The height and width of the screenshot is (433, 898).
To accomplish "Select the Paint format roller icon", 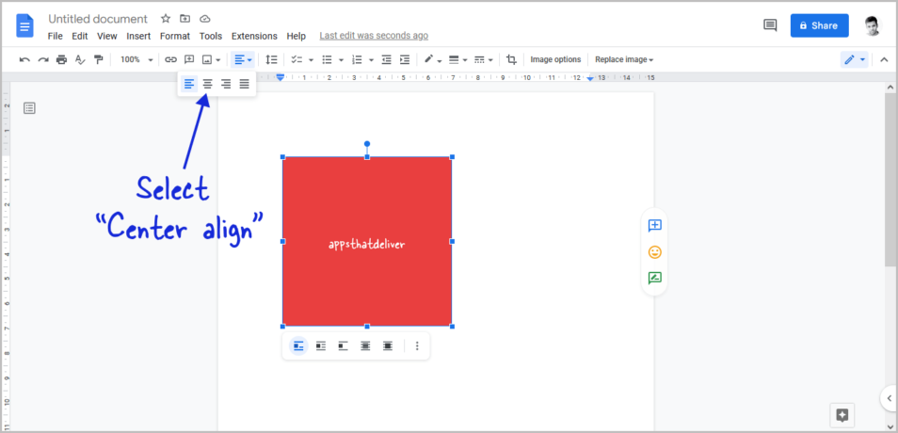I will pyautogui.click(x=99, y=59).
